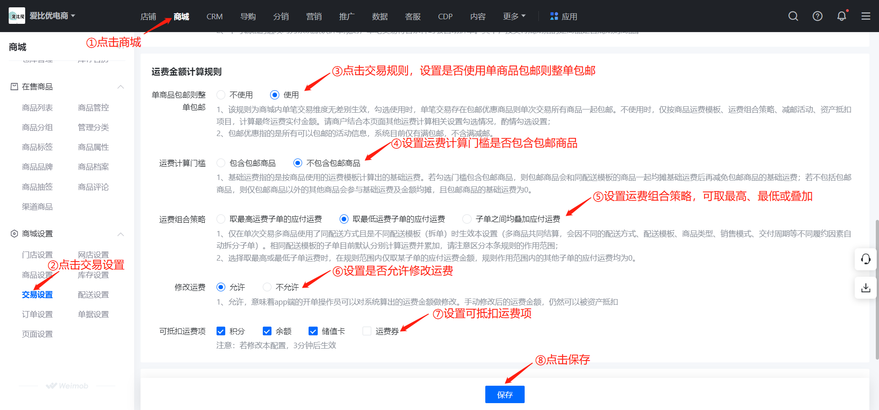Open the 客服 top menu

coord(413,16)
